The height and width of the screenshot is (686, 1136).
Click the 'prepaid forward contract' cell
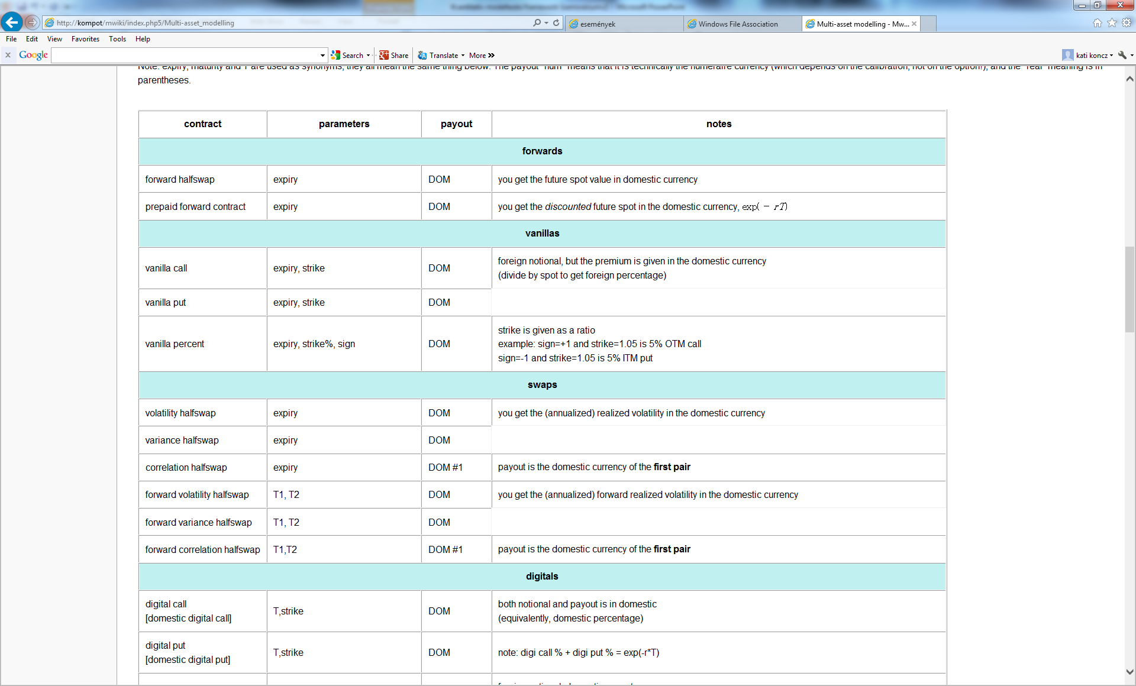[x=203, y=206]
